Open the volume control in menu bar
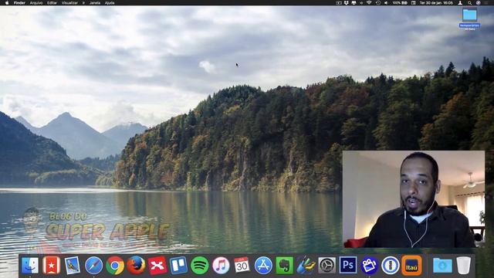Screen dimensions: 494x278 tap(386, 3)
